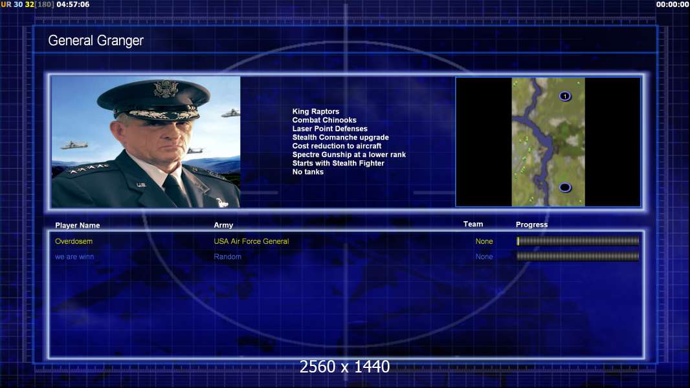Click the 'No tanks' text line
The width and height of the screenshot is (690, 388).
(x=307, y=172)
